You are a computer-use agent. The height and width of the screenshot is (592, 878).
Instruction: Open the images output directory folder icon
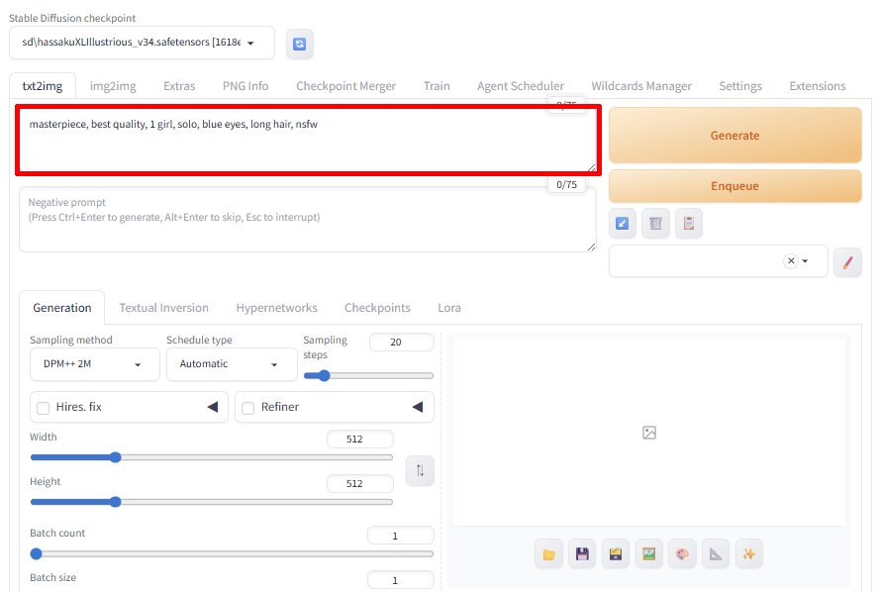click(x=548, y=553)
